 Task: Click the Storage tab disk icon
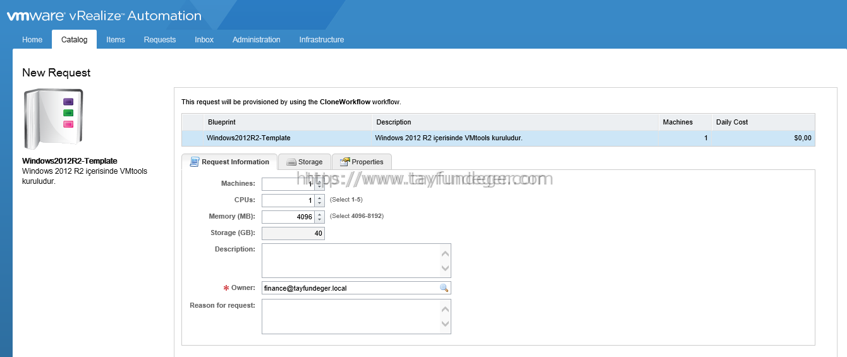pos(291,162)
